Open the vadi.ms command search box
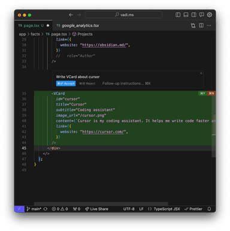The image size is (230, 231). [124, 15]
